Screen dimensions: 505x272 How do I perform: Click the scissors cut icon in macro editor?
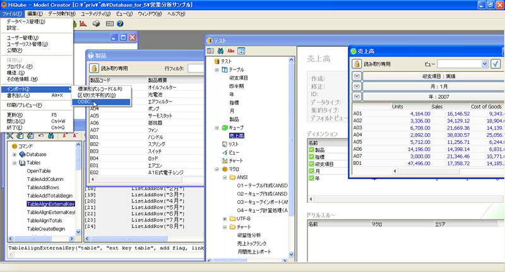click(11, 136)
